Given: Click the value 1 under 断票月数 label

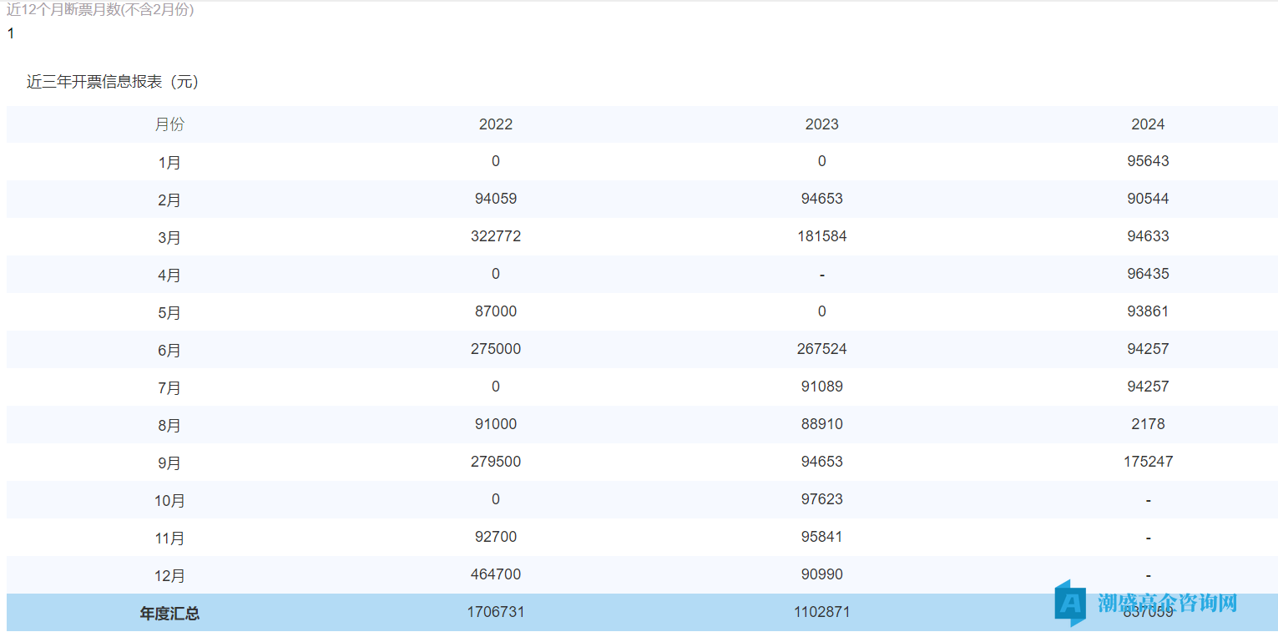Looking at the screenshot, I should (x=11, y=34).
